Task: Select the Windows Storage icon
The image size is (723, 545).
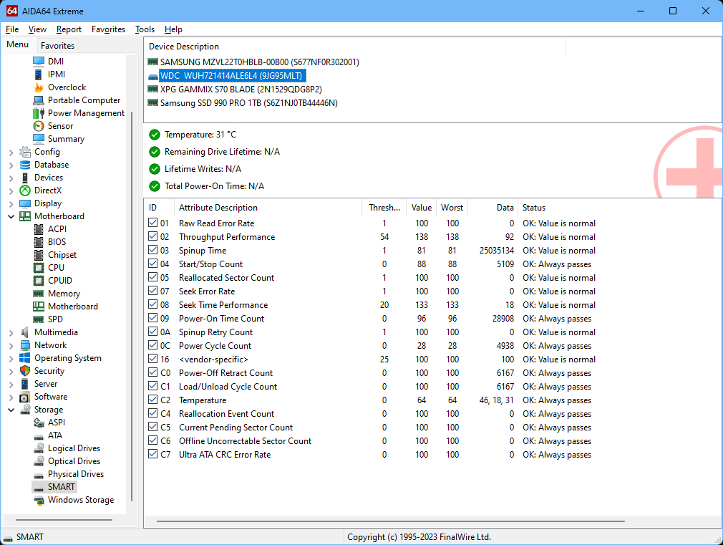Action: tap(39, 500)
